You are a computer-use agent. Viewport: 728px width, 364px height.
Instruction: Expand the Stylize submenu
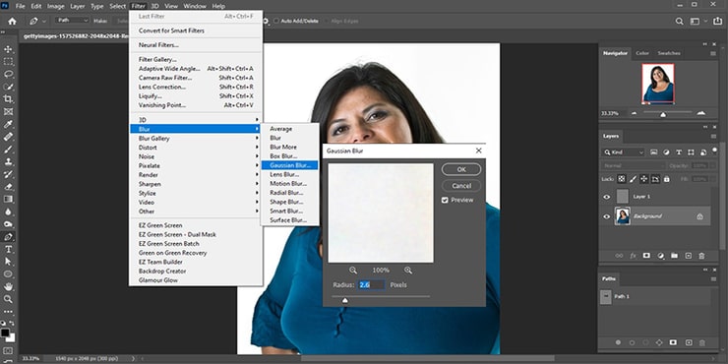point(196,193)
